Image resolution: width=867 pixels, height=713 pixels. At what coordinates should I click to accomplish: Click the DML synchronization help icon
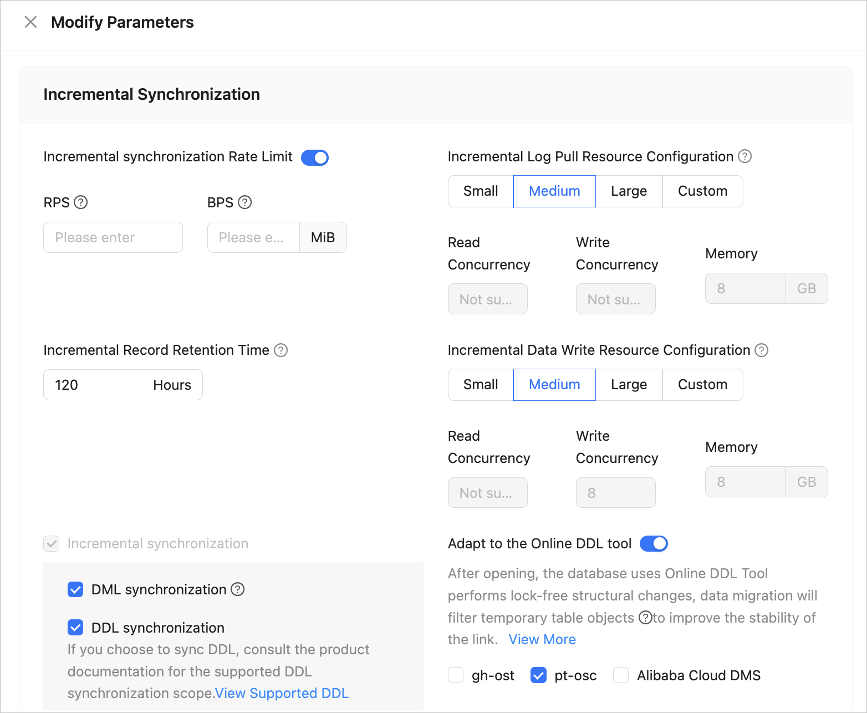pos(238,589)
